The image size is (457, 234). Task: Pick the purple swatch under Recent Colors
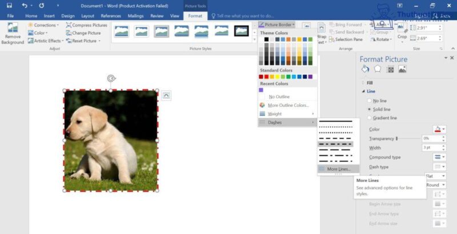(x=261, y=90)
